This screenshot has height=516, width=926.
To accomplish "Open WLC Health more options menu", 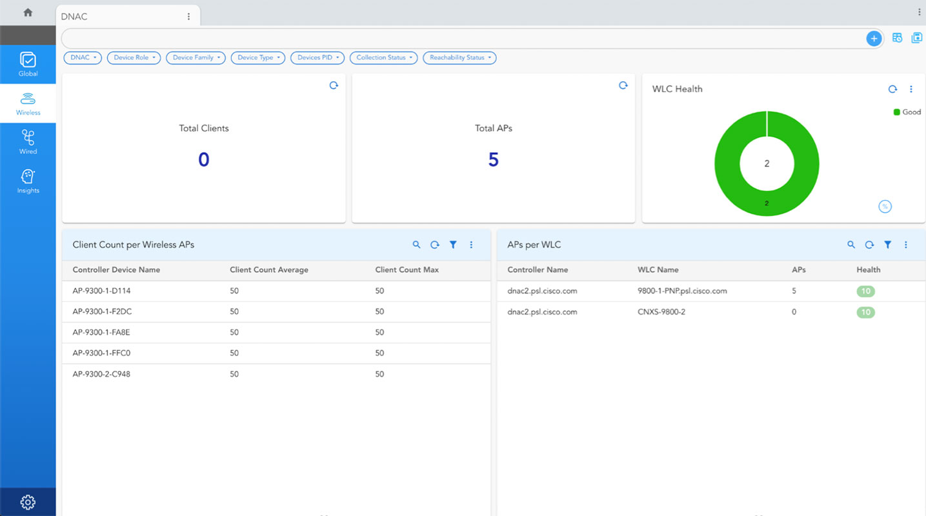I will click(911, 90).
